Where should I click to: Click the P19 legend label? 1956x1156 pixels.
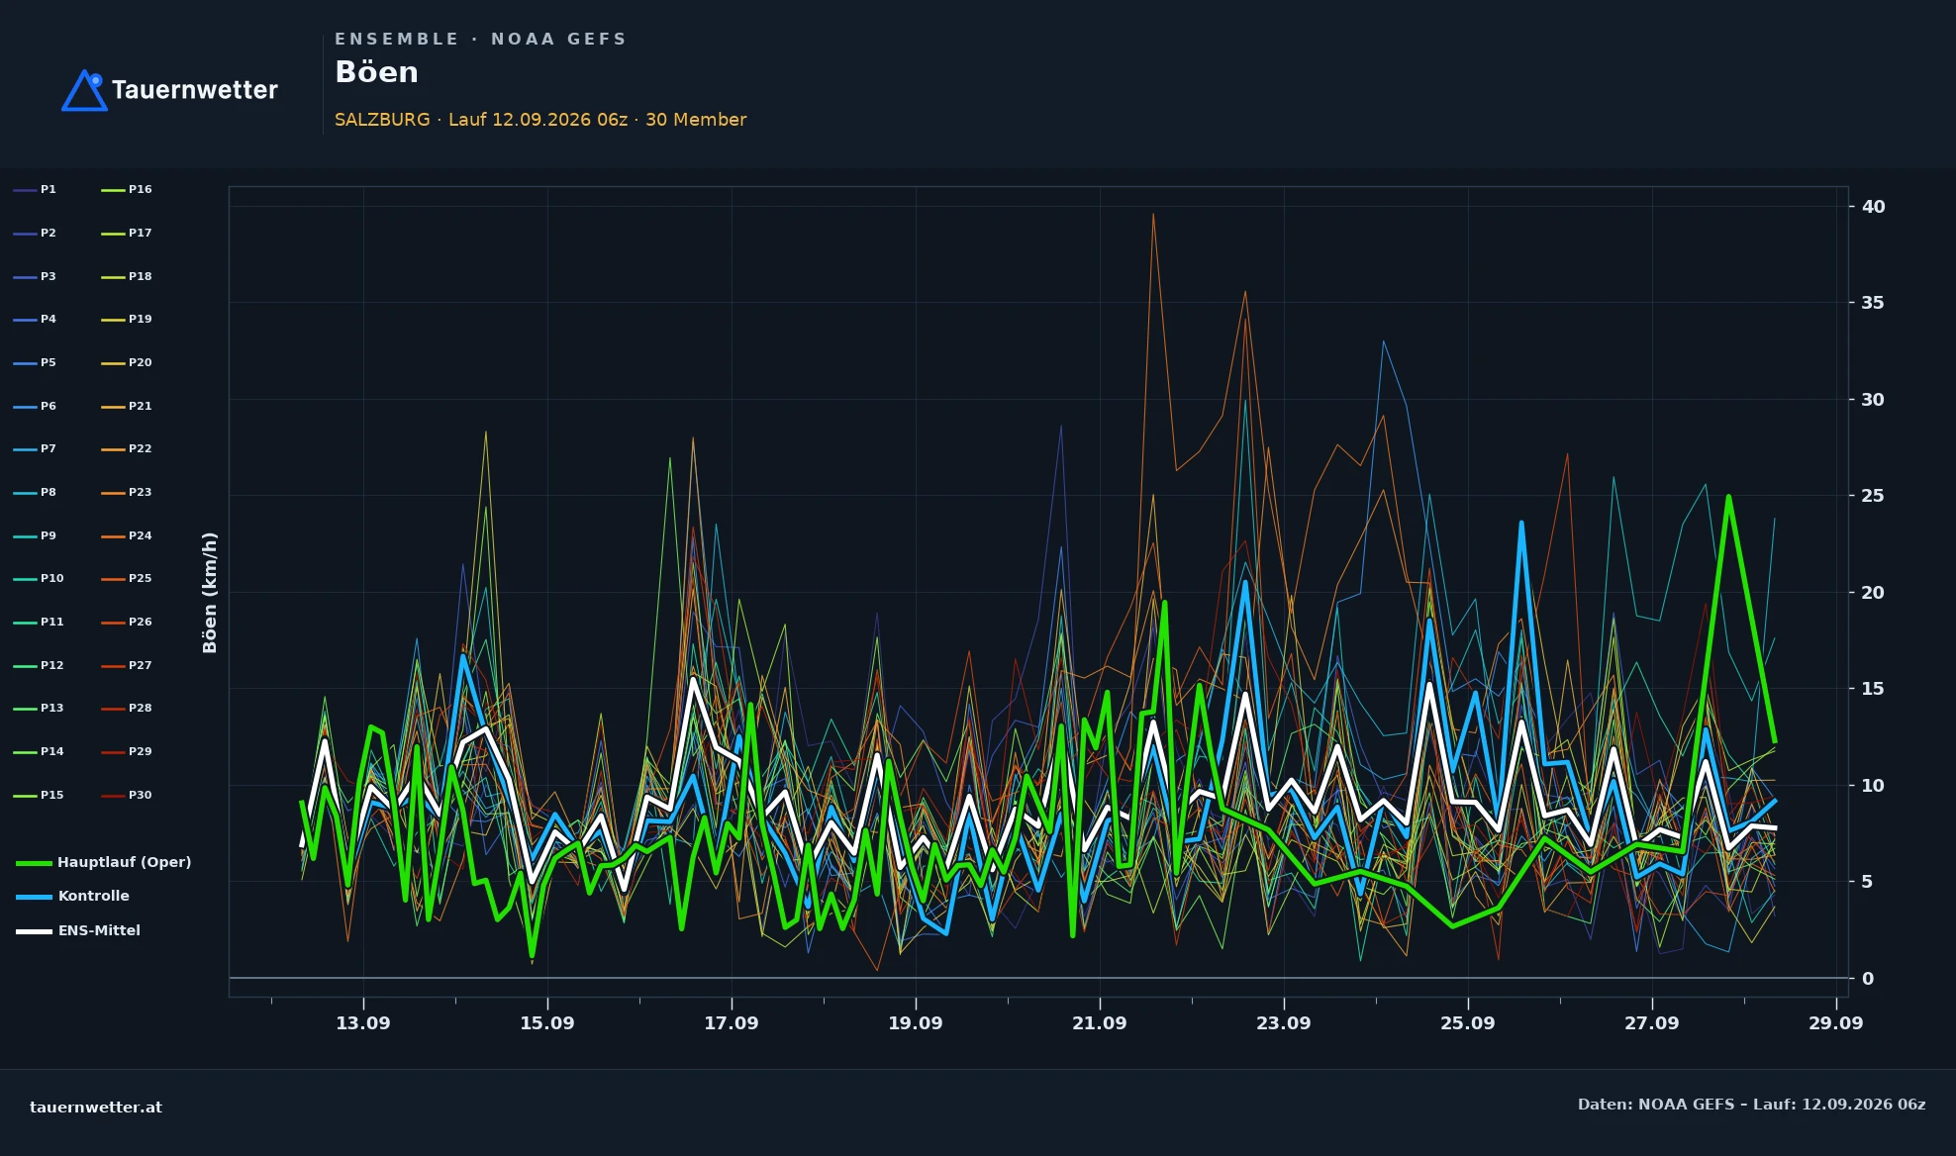[x=140, y=319]
